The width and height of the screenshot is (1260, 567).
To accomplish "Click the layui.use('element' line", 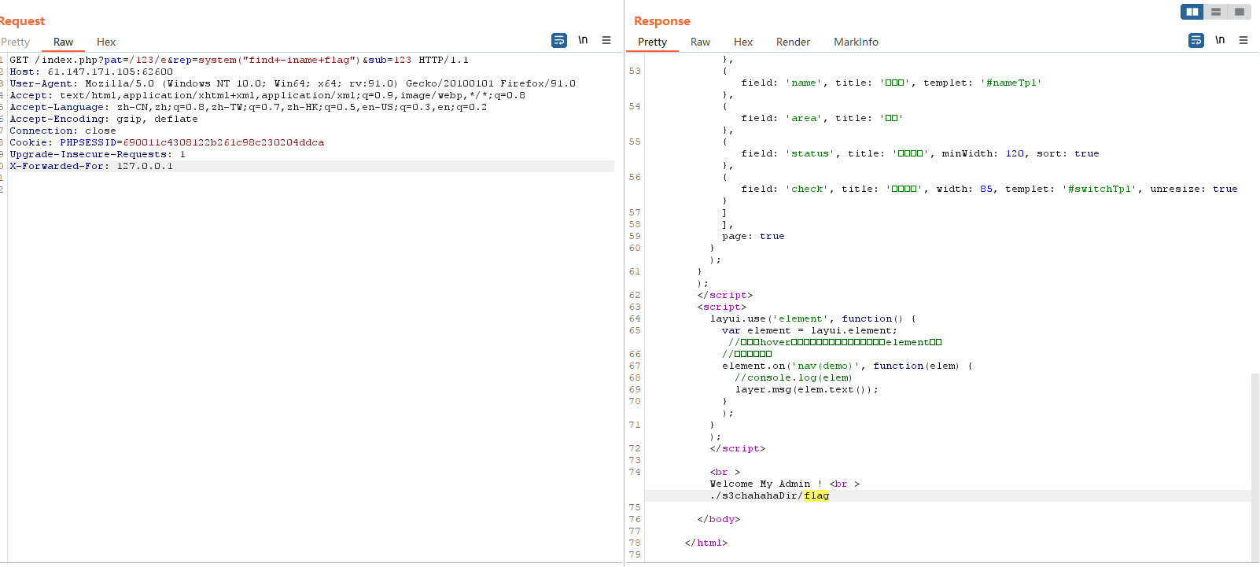I will coord(813,318).
